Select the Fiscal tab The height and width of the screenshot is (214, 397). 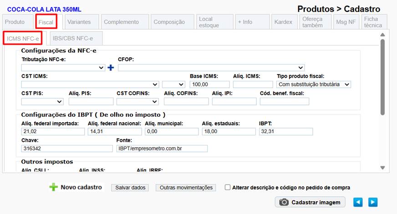click(46, 22)
